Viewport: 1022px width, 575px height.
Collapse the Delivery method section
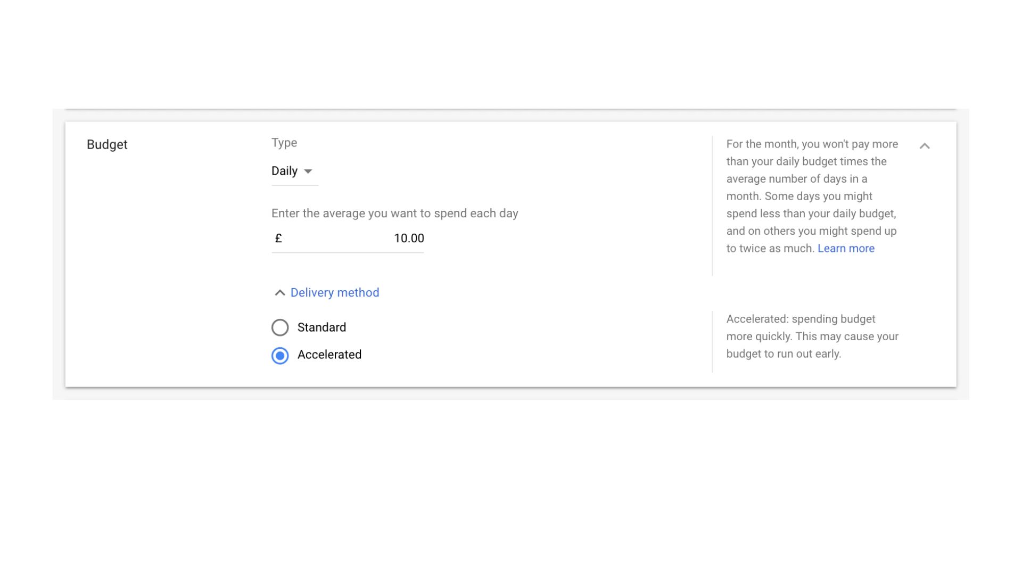[327, 293]
